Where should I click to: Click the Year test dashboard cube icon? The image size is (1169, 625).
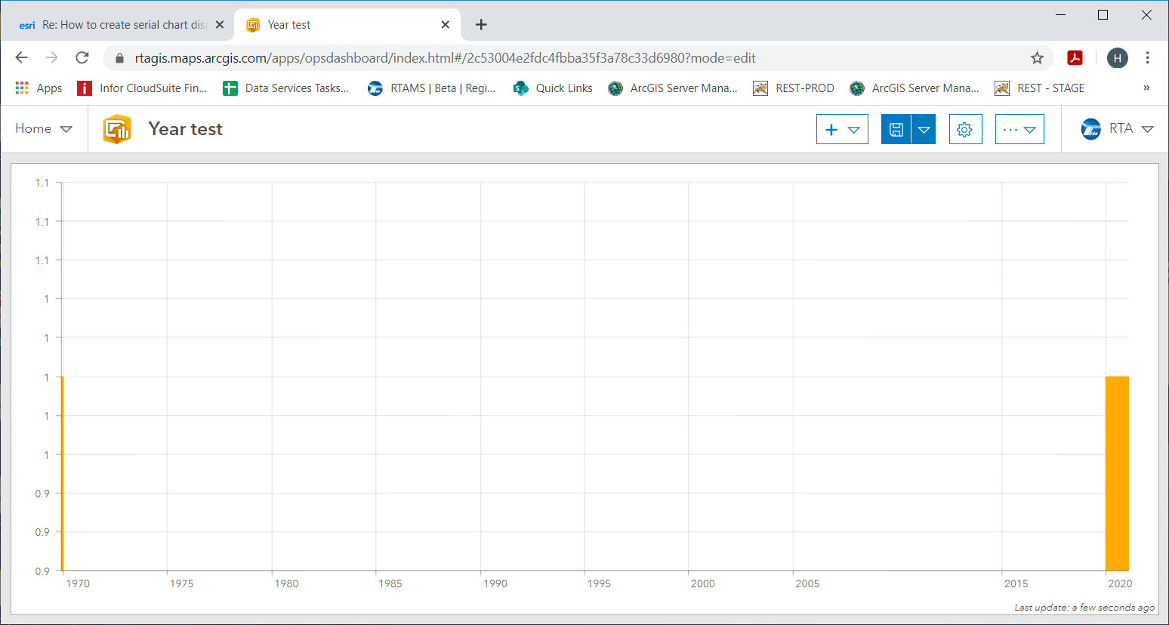point(117,128)
